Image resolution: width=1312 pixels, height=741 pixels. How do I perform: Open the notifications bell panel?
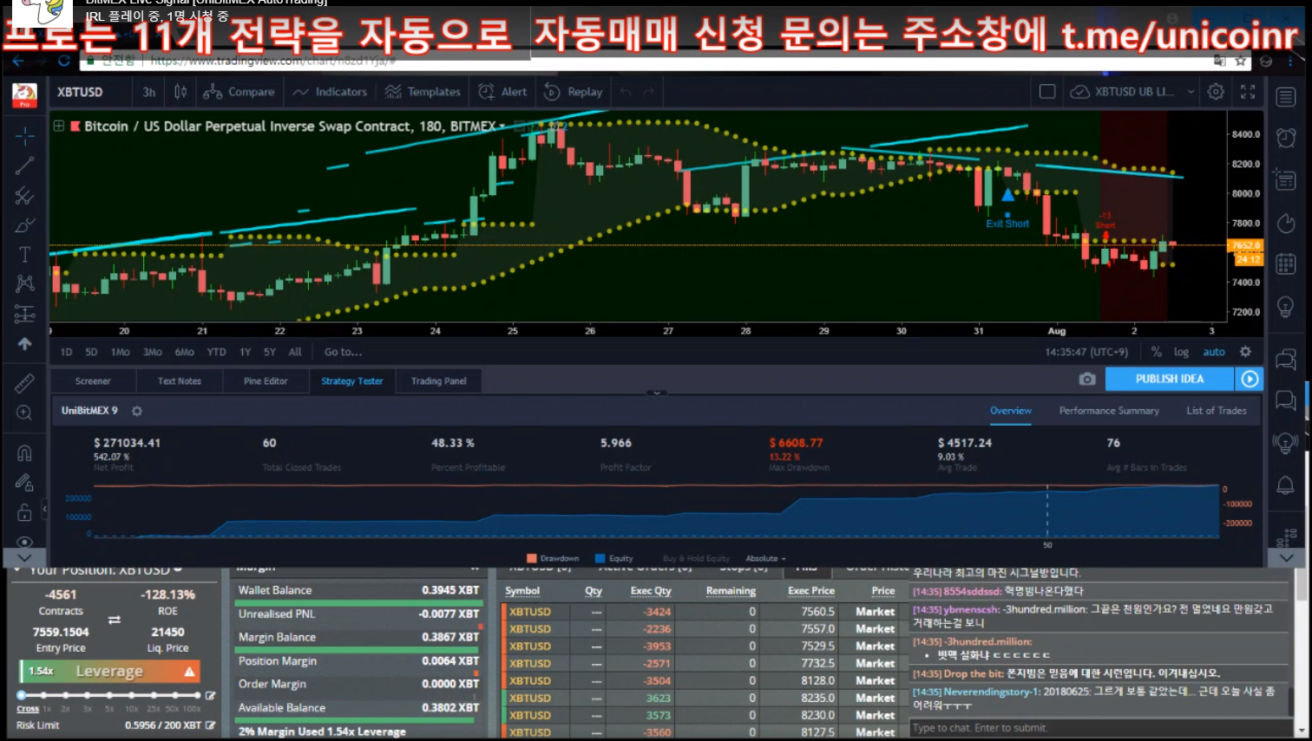pyautogui.click(x=1286, y=484)
